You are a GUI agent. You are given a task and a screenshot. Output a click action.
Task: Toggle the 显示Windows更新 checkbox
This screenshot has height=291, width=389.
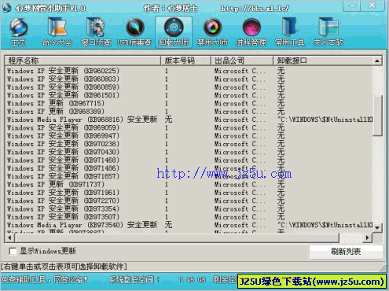pyautogui.click(x=13, y=251)
